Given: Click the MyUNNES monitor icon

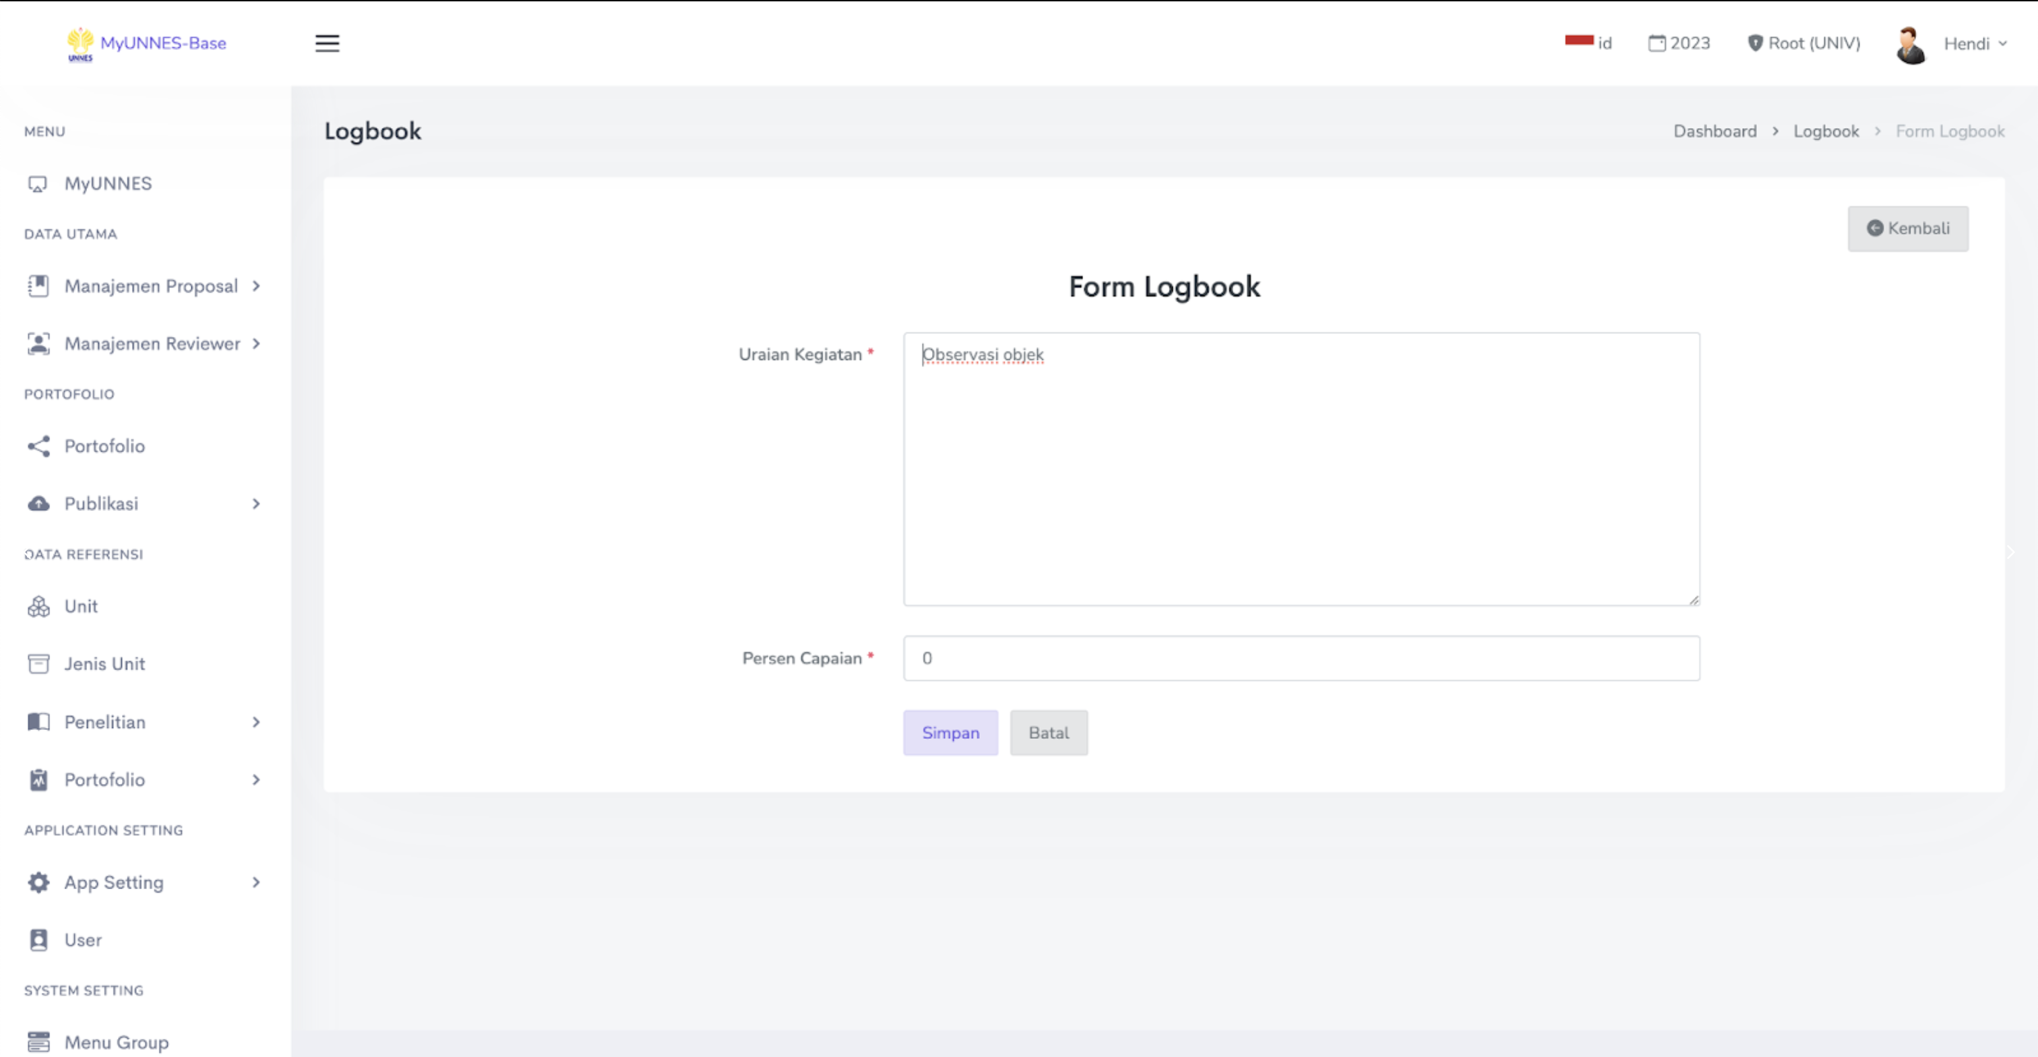Looking at the screenshot, I should (38, 183).
